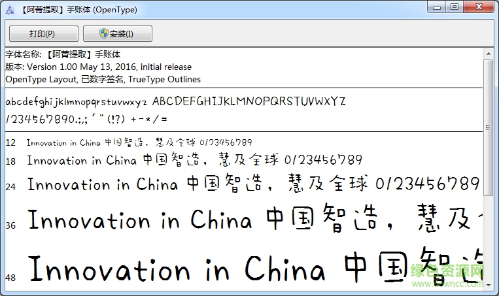
Task: Minimize the font viewer window
Action: [x=437, y=7]
